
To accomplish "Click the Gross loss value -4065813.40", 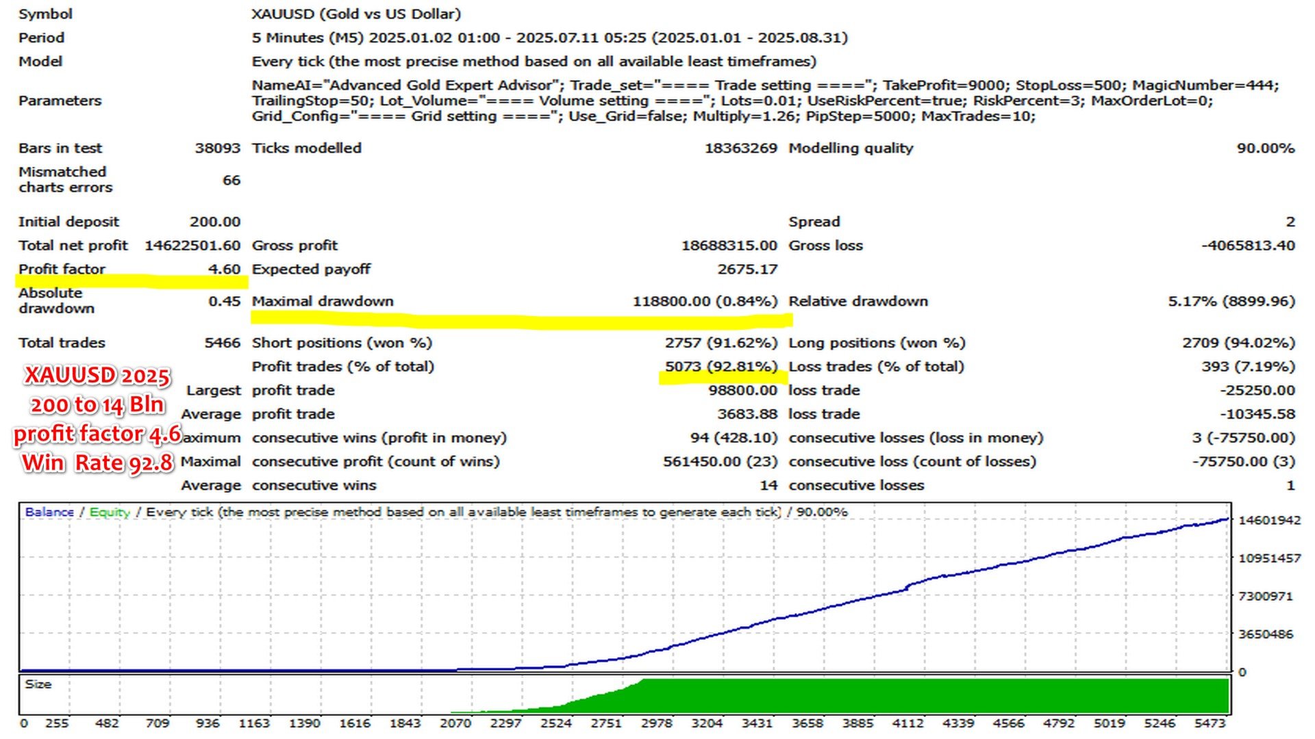I will click(x=1248, y=245).
